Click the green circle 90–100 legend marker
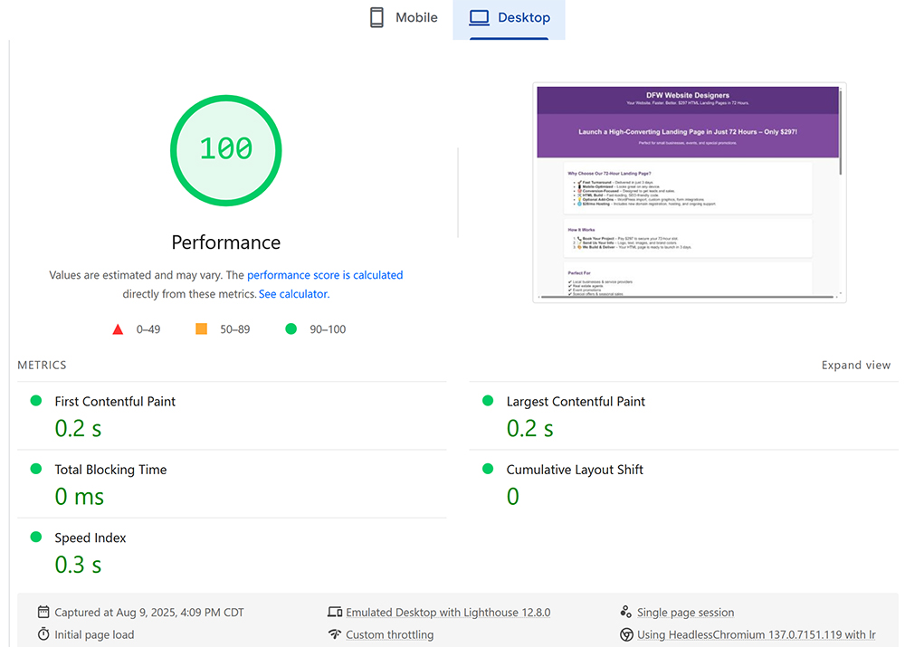The height and width of the screenshot is (647, 905). (291, 328)
